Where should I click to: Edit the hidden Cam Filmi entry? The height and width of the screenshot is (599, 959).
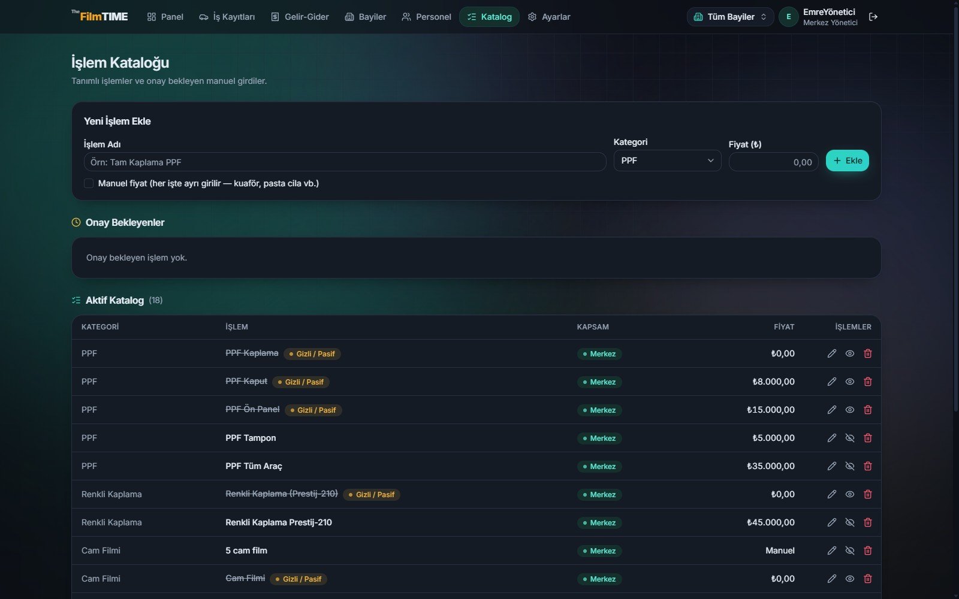[831, 579]
